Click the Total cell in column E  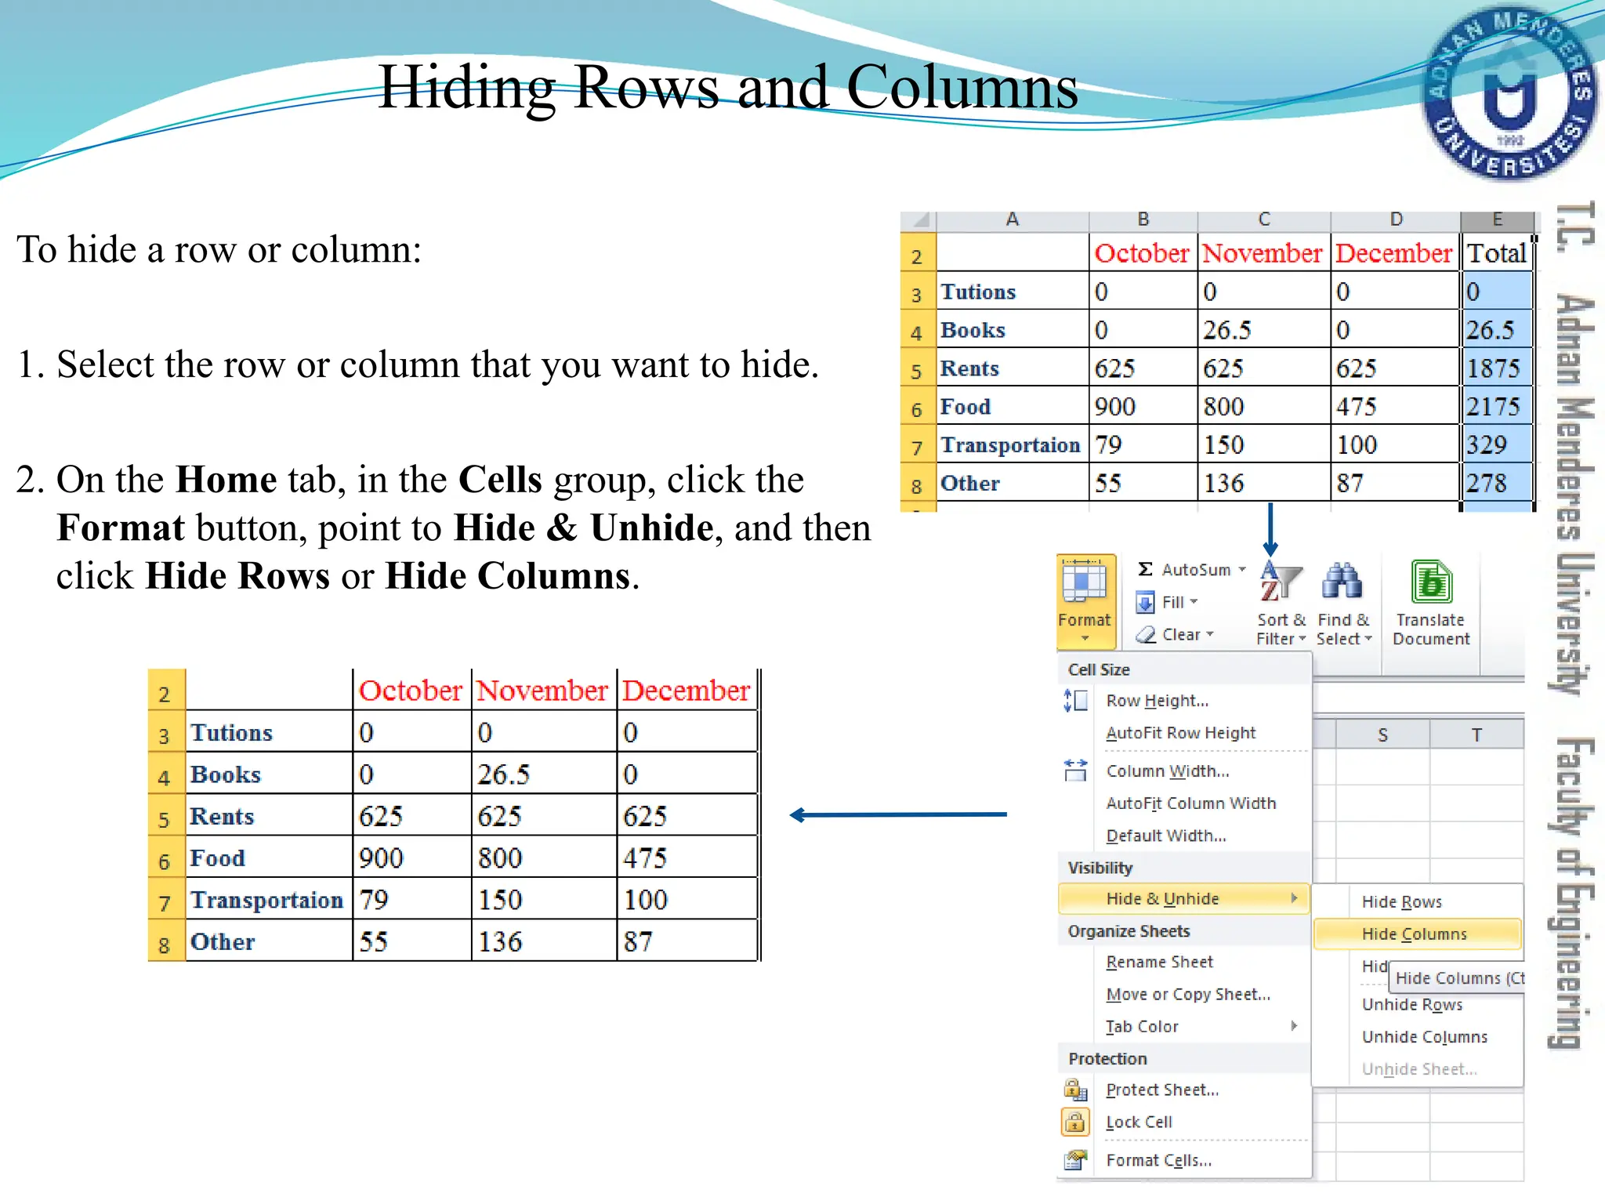click(1497, 252)
